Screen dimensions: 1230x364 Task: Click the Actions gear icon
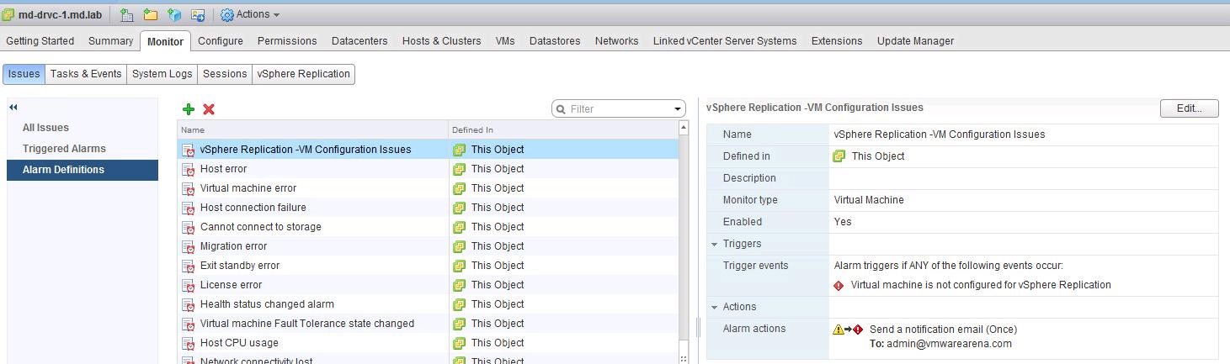coord(227,14)
